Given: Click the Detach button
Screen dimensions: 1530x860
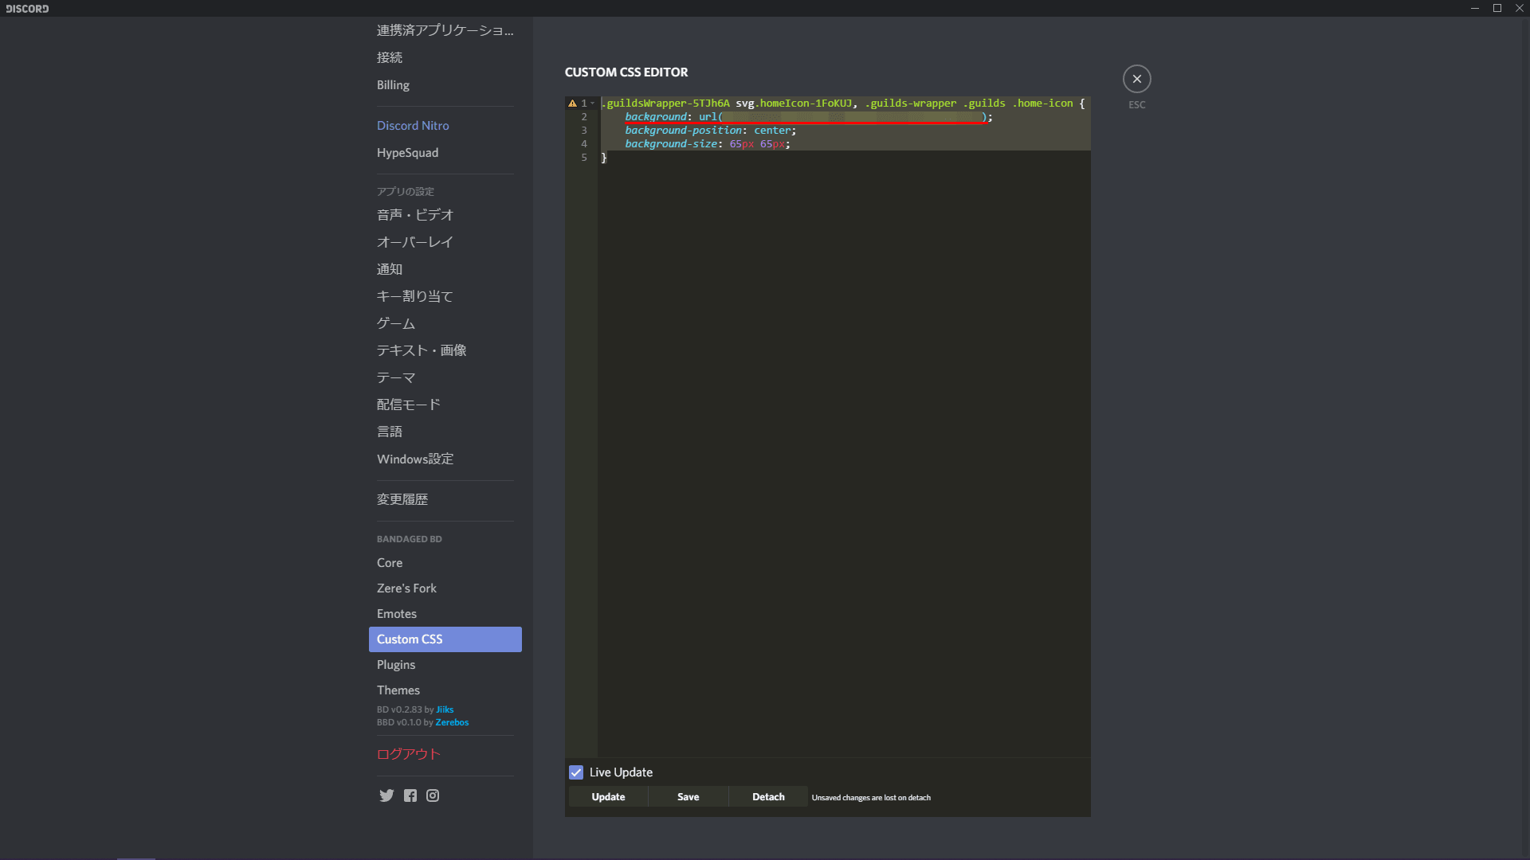Looking at the screenshot, I should [768, 796].
